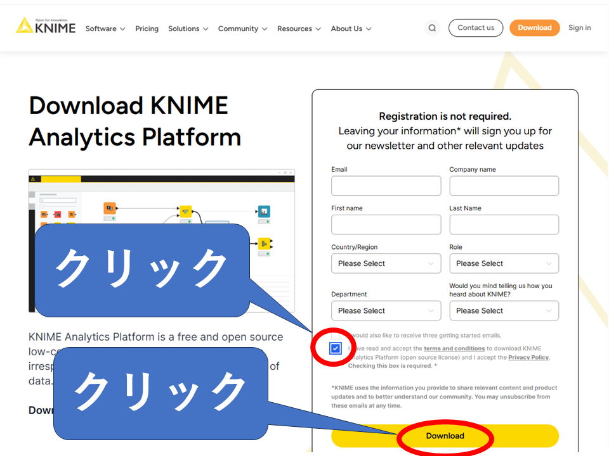Screen dimensions: 609x456
Task: Expand the Community menu
Action: coord(242,28)
